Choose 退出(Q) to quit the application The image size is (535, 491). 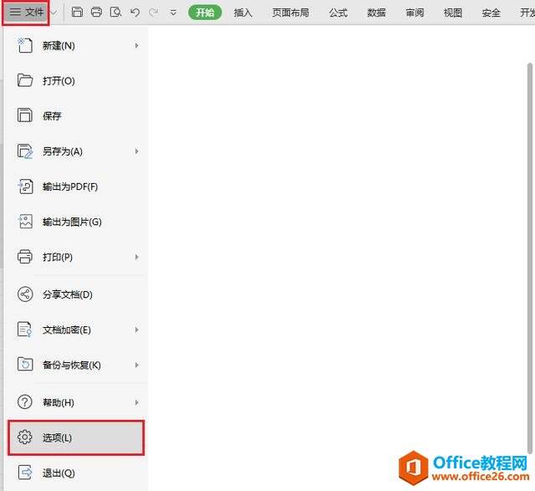coord(76,473)
